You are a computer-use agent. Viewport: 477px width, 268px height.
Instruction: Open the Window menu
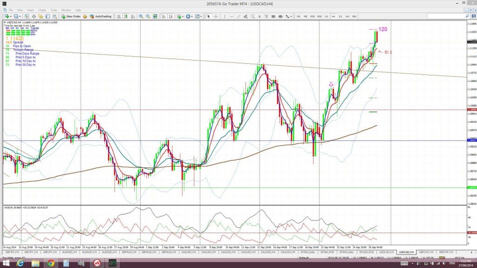coord(66,10)
